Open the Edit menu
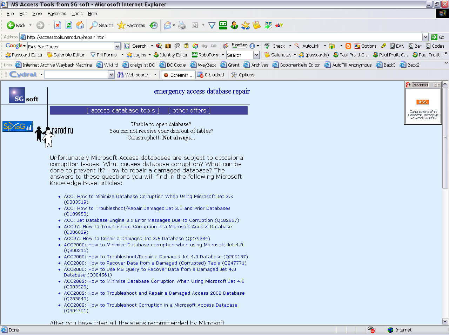The width and height of the screenshot is (449, 335). pyautogui.click(x=23, y=13)
